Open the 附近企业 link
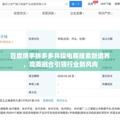The image size is (120, 120). click(62, 100)
